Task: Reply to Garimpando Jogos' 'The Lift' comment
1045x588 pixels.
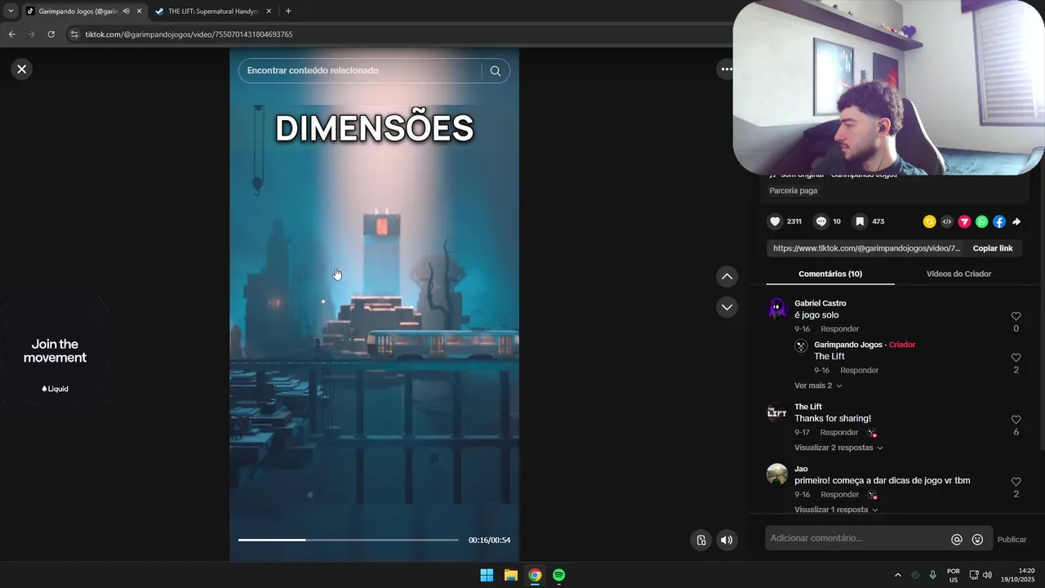Action: click(x=859, y=371)
